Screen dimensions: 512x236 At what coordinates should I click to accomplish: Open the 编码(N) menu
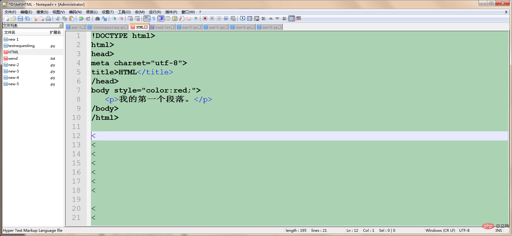coord(75,12)
